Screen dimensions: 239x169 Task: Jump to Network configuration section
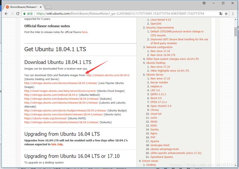[x=159, y=47]
